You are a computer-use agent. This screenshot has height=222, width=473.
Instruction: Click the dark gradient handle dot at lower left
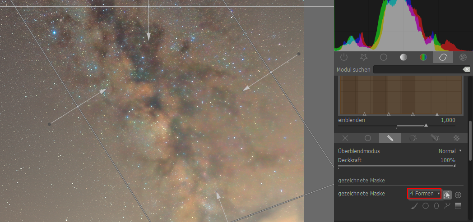(49, 124)
